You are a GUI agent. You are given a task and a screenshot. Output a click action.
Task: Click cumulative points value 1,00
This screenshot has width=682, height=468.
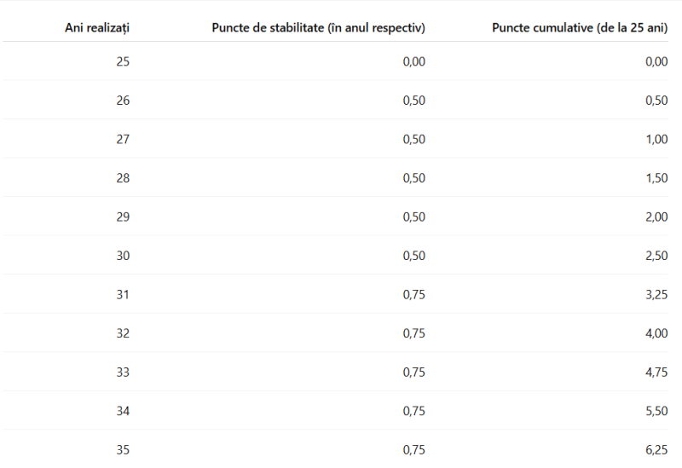(x=656, y=139)
